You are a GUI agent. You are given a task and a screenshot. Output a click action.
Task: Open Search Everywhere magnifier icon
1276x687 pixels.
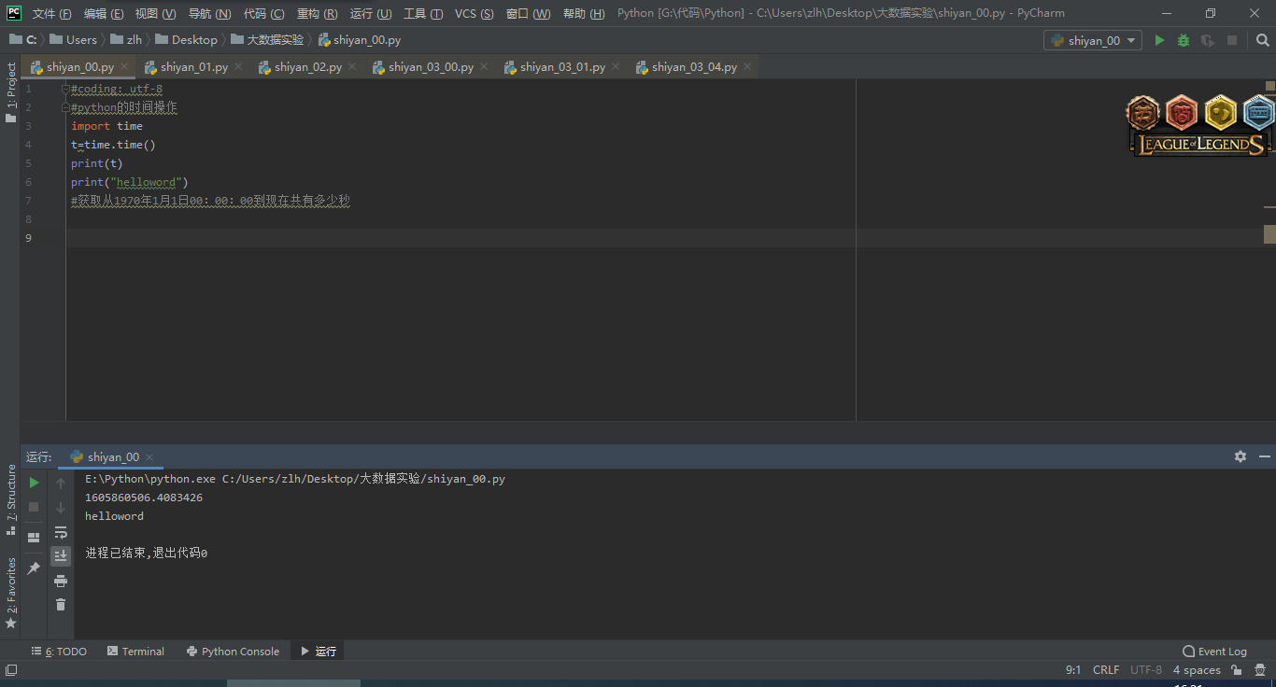click(x=1263, y=40)
